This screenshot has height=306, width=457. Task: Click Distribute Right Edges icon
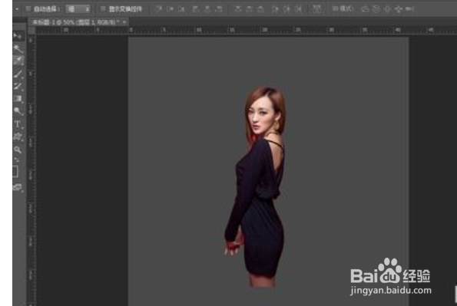(299, 9)
